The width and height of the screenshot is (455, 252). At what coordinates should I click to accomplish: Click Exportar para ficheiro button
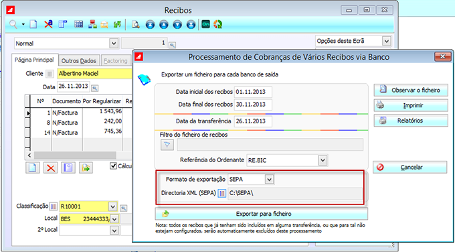(262, 214)
